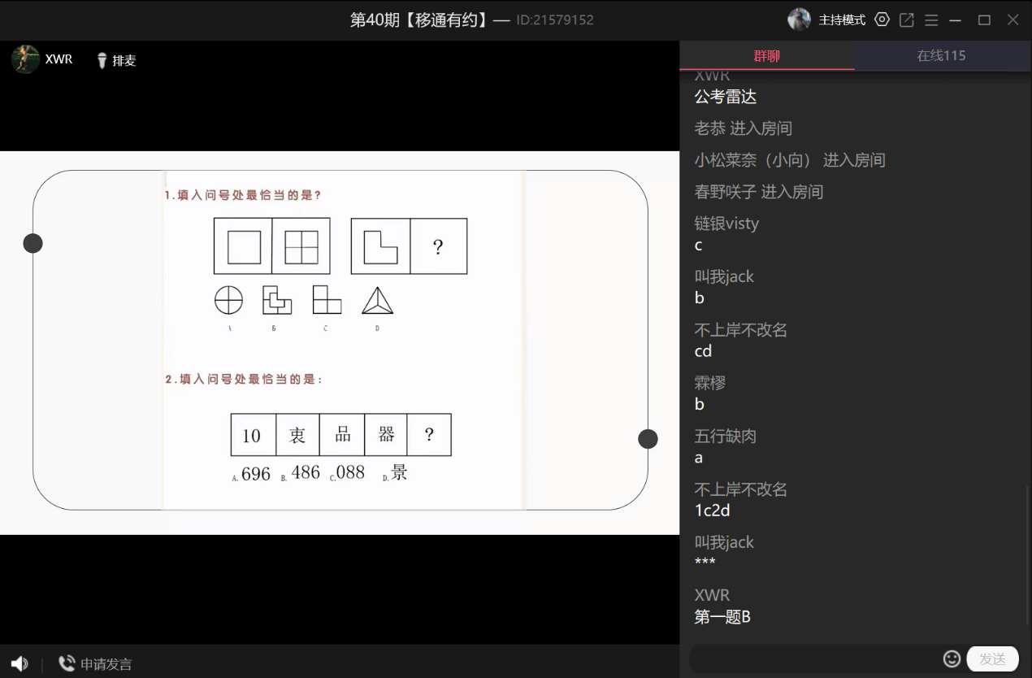The height and width of the screenshot is (678, 1032).
Task: Click the microphone 排麦 queue icon
Action: (102, 60)
